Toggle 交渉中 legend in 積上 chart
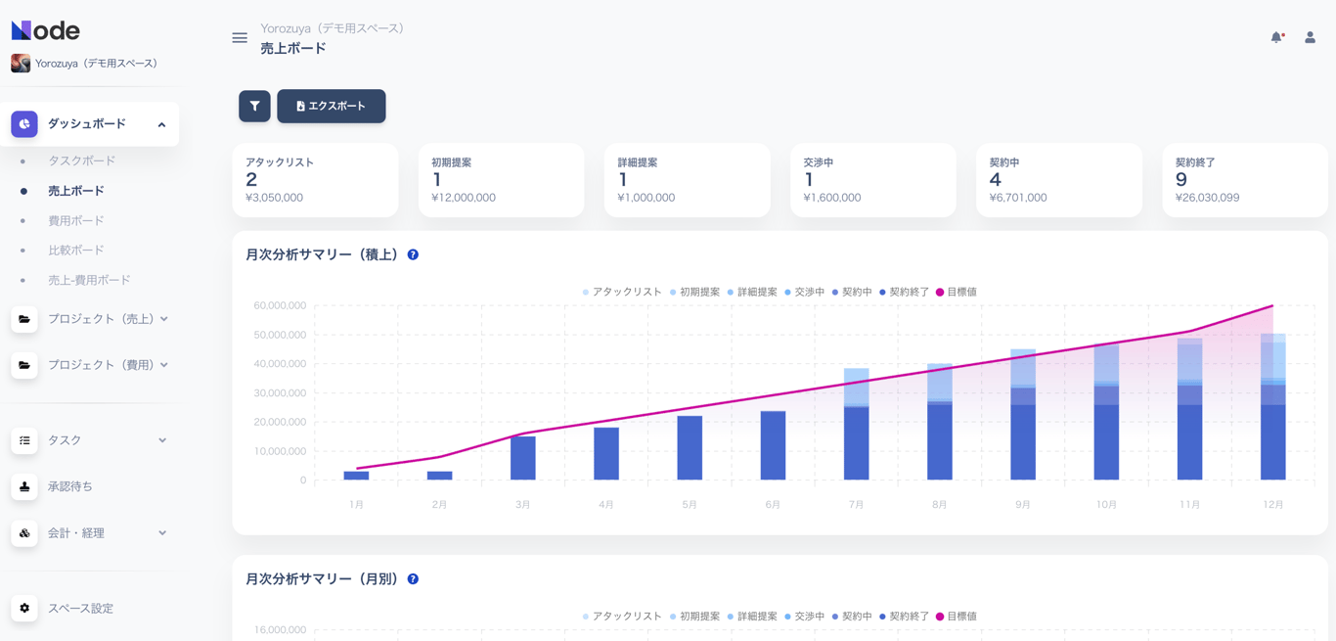The image size is (1336, 641). pos(804,292)
